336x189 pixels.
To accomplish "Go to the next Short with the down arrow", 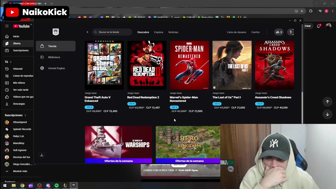I will coord(327,114).
